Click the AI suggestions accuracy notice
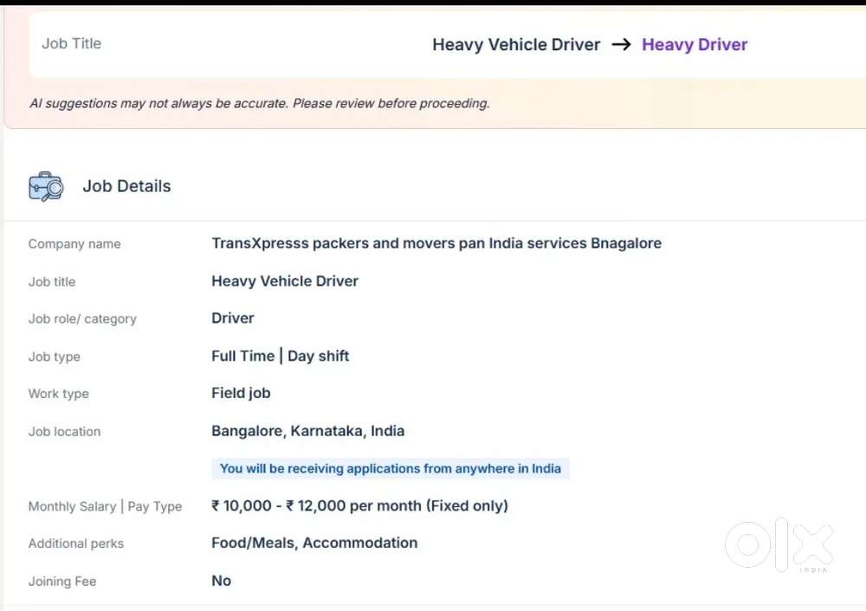The image size is (866, 611). (260, 103)
